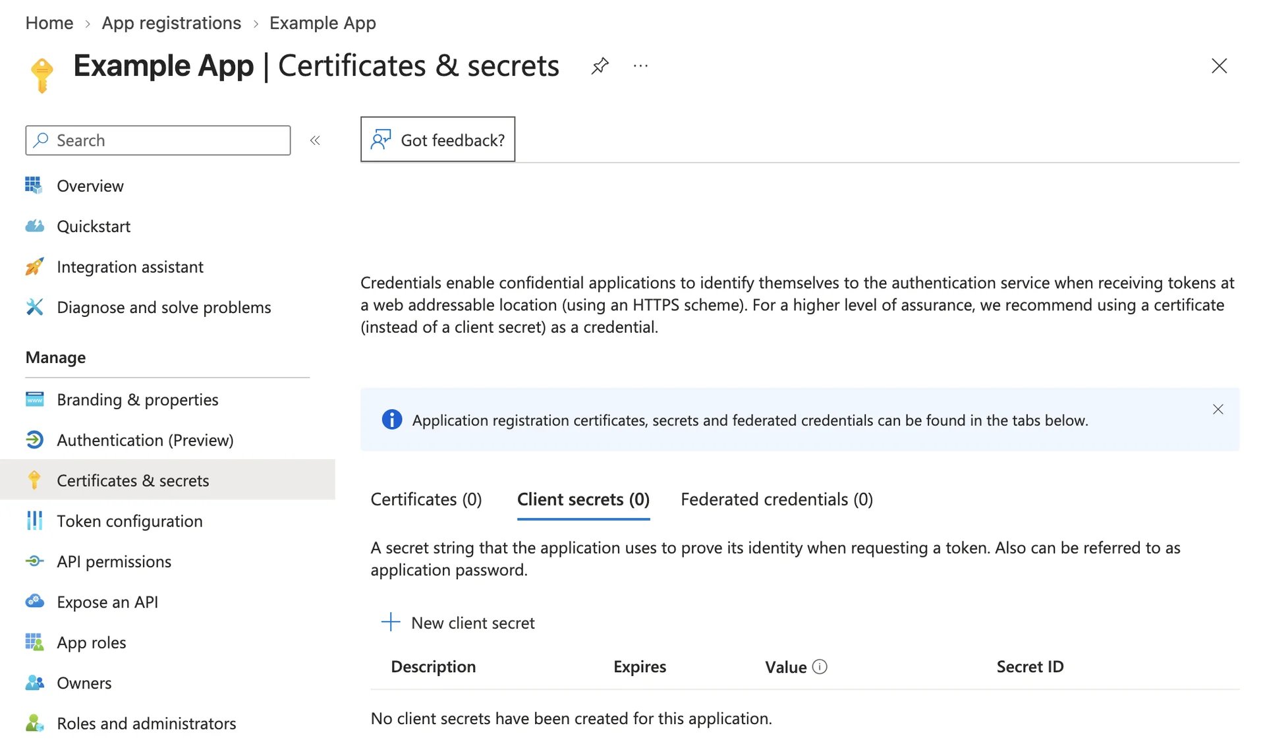Image resolution: width=1265 pixels, height=740 pixels.
Task: Click the Integration assistant rocket icon
Action: point(34,266)
